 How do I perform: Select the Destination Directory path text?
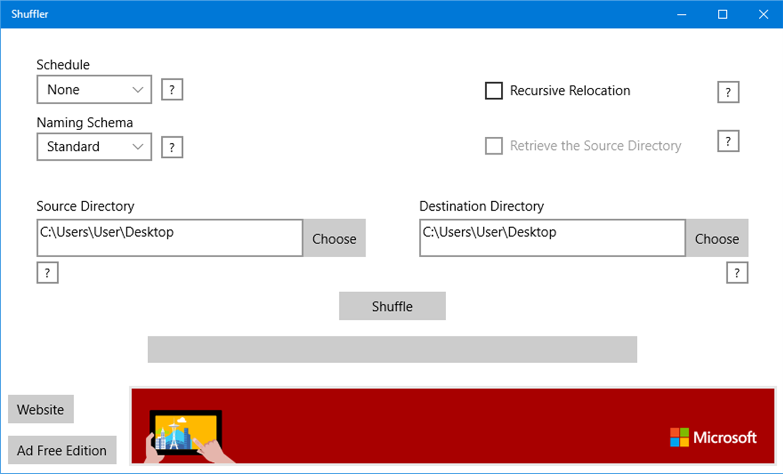tap(552, 237)
